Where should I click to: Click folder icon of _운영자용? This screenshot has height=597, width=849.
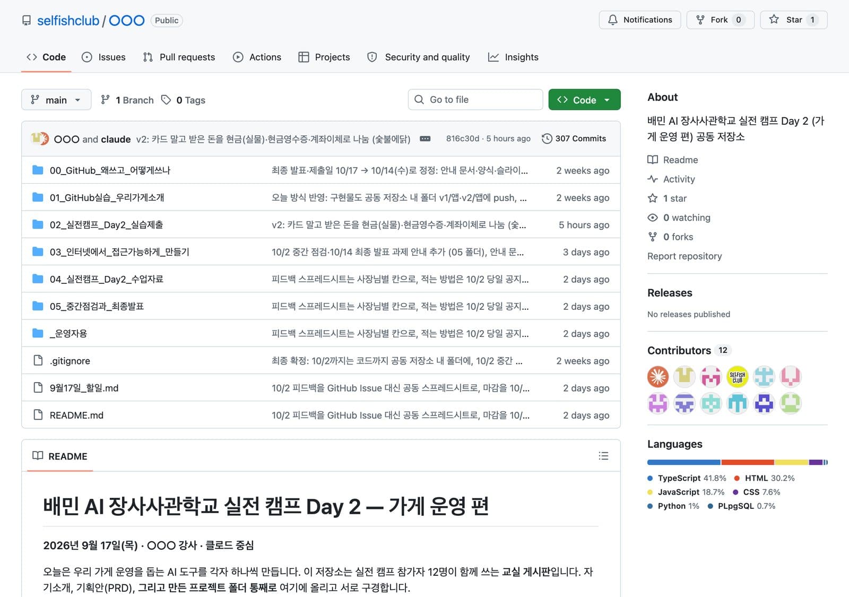click(x=38, y=333)
